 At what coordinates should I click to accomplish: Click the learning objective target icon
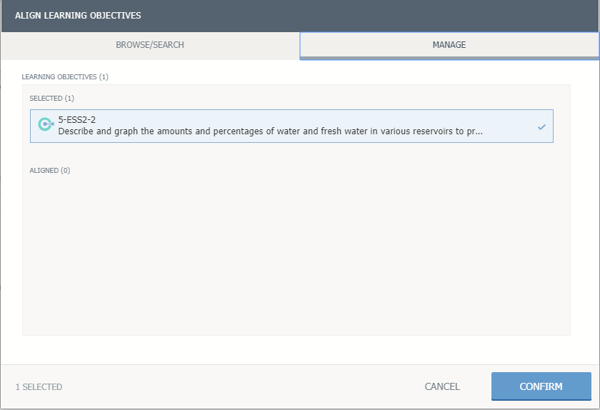coord(46,125)
